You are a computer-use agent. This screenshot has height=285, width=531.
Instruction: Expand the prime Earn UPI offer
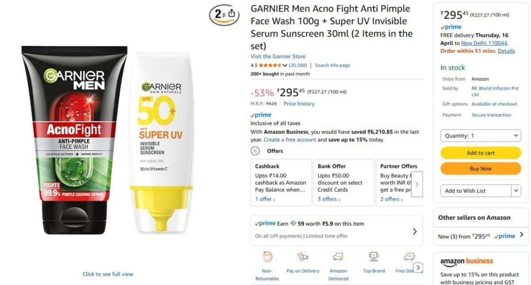(x=415, y=231)
